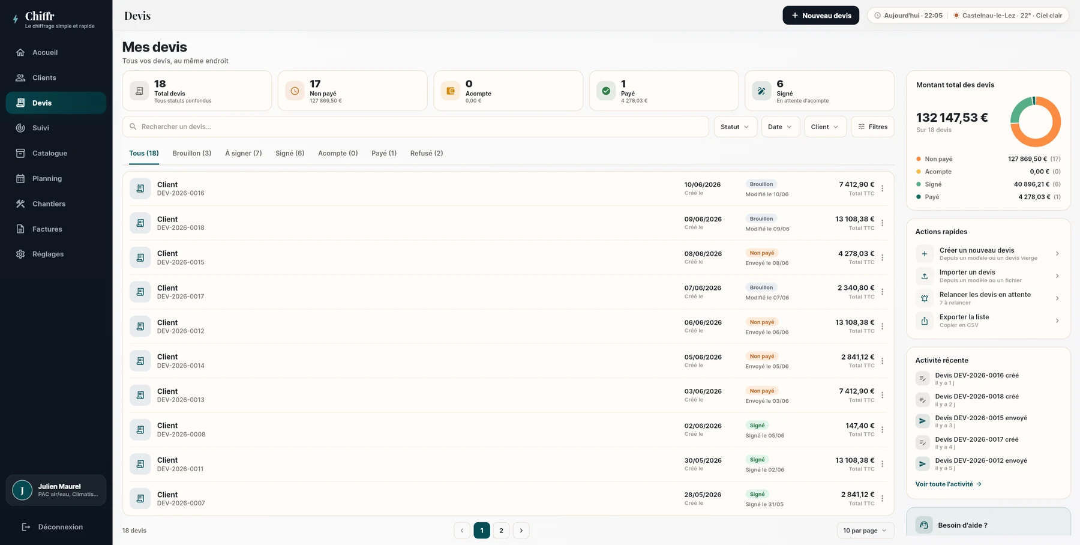This screenshot has height=545, width=1080.
Task: Open Julien Maurel profile card
Action: [x=56, y=490]
